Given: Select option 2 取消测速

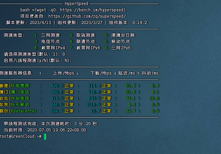Looking at the screenshot, I should pyautogui.click(x=82, y=35).
